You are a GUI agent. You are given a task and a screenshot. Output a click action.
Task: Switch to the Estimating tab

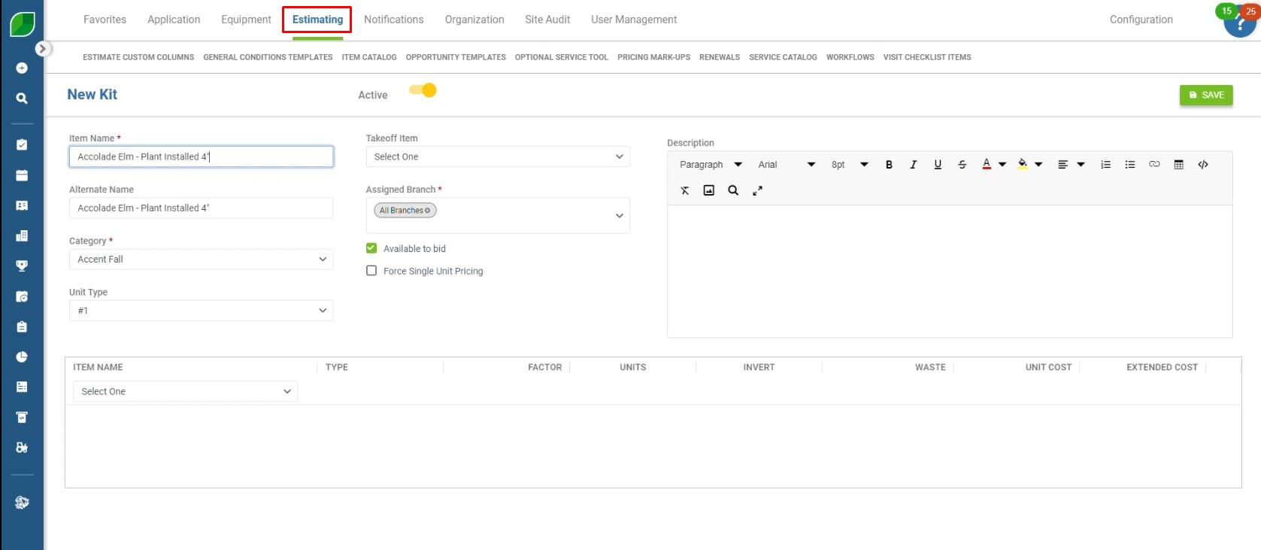317,20
